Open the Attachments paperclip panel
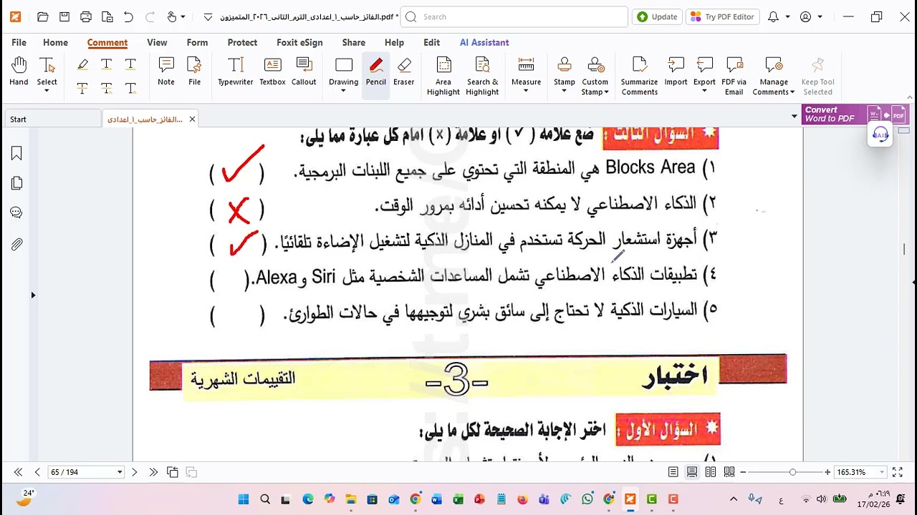The image size is (917, 515). point(16,245)
